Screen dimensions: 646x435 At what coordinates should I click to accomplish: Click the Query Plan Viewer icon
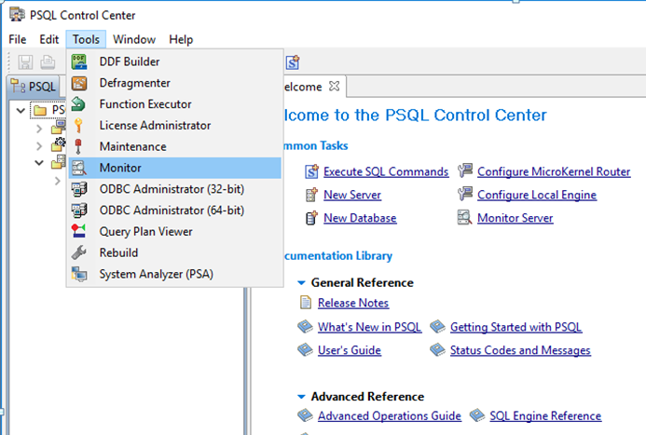(78, 231)
